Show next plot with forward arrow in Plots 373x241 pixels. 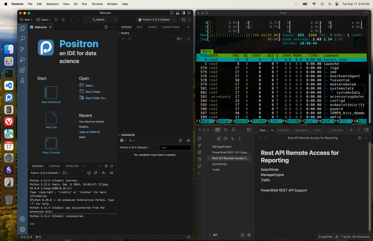129,39
